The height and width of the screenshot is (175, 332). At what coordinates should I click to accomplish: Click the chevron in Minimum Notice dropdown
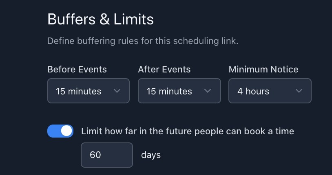click(299, 91)
